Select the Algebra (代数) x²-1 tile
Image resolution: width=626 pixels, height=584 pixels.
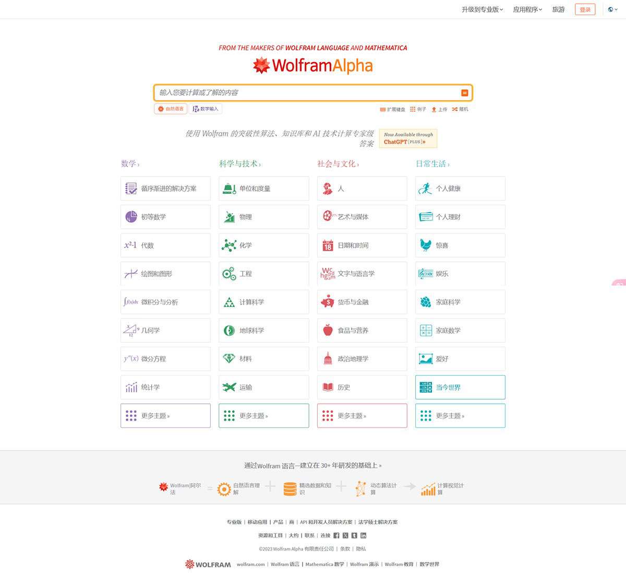click(165, 246)
